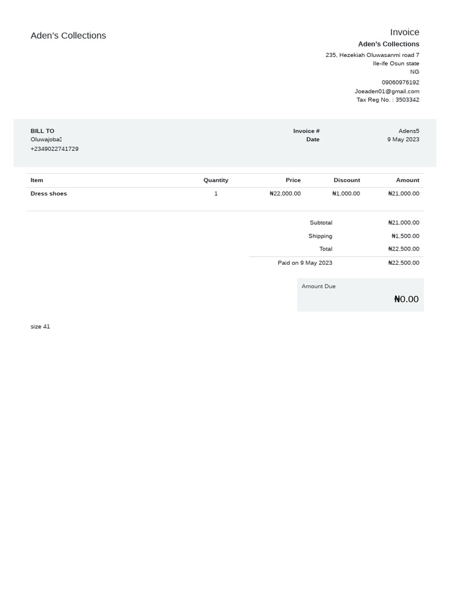
Task: Select the Dress shoes item name
Action: pos(49,194)
